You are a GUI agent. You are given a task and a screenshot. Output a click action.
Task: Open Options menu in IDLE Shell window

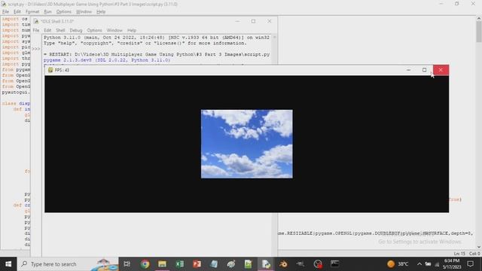94,30
